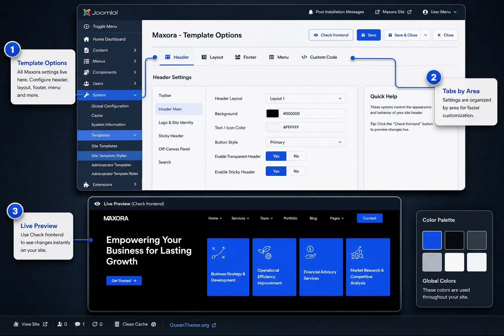504x336 pixels.
Task: Click the View Site icon in status bar
Action: (x=16, y=324)
